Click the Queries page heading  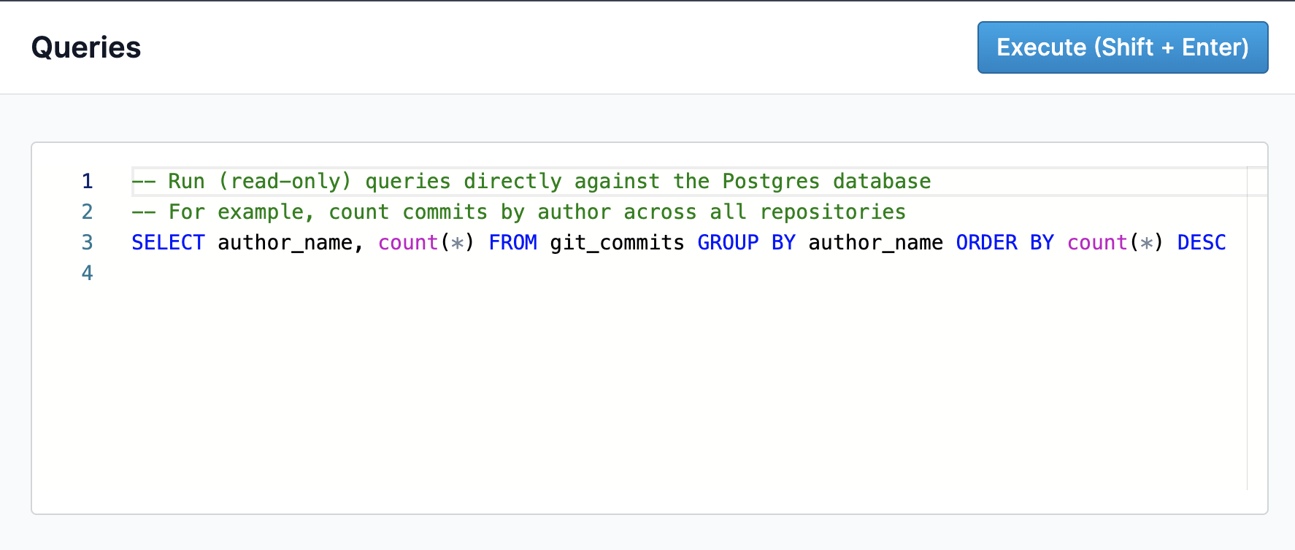(85, 47)
